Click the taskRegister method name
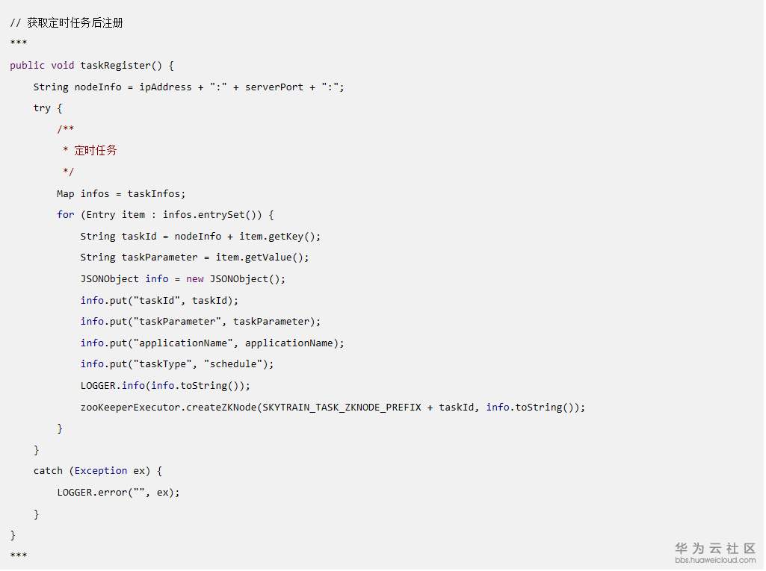The image size is (766, 571). (x=115, y=66)
